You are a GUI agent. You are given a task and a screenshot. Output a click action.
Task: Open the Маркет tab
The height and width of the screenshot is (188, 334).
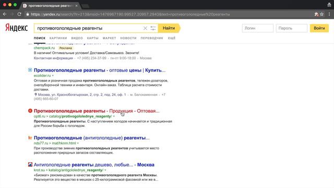(x=109, y=38)
